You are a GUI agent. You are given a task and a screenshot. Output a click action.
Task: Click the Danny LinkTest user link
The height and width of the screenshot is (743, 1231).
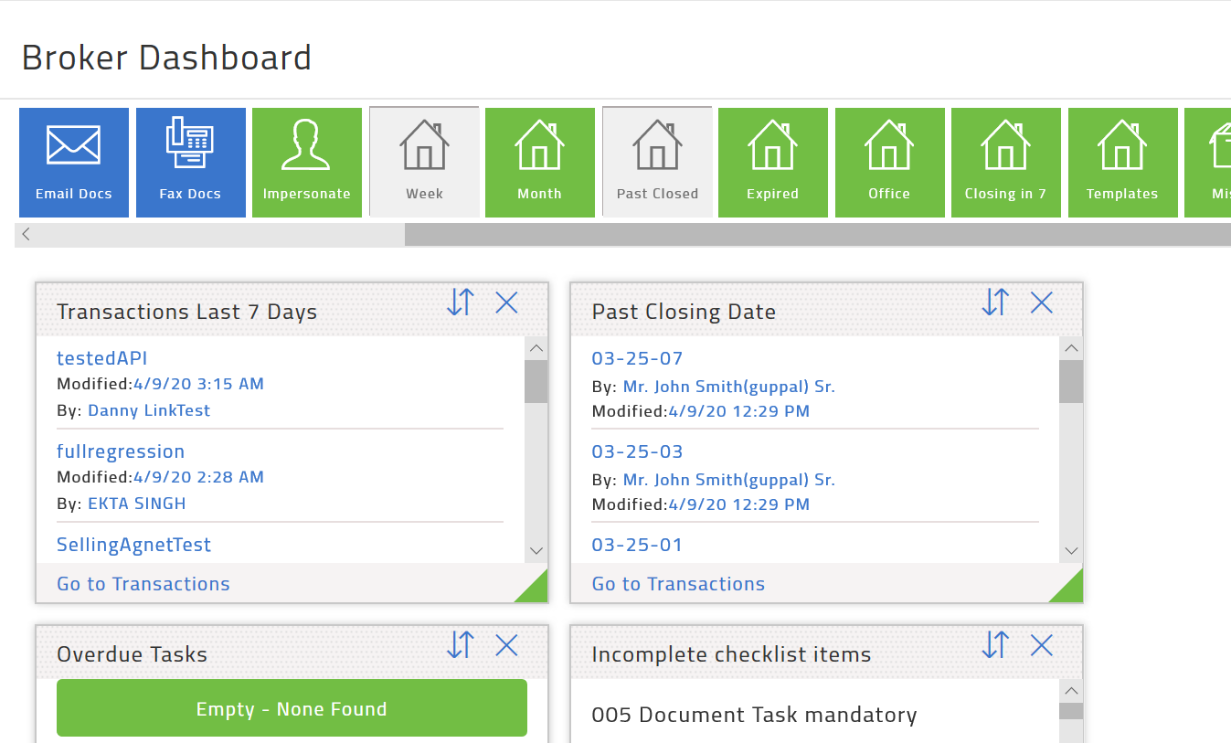[148, 410]
